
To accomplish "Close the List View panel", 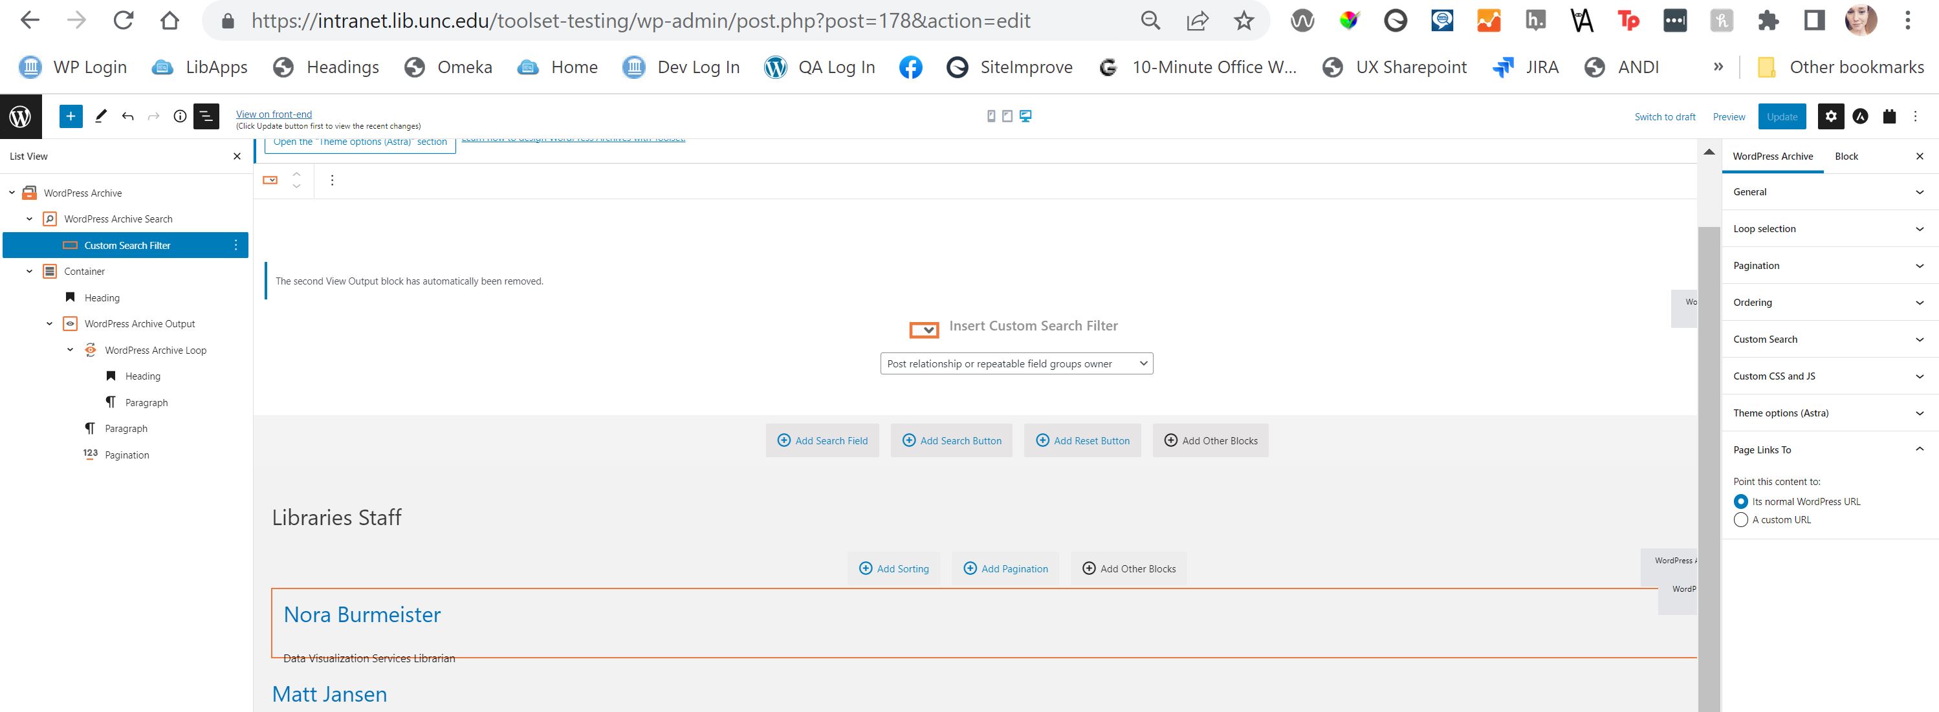I will click(x=237, y=156).
